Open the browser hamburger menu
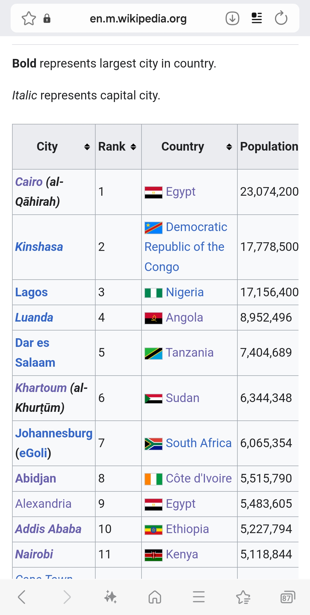This screenshot has width=310, height=615. click(199, 597)
